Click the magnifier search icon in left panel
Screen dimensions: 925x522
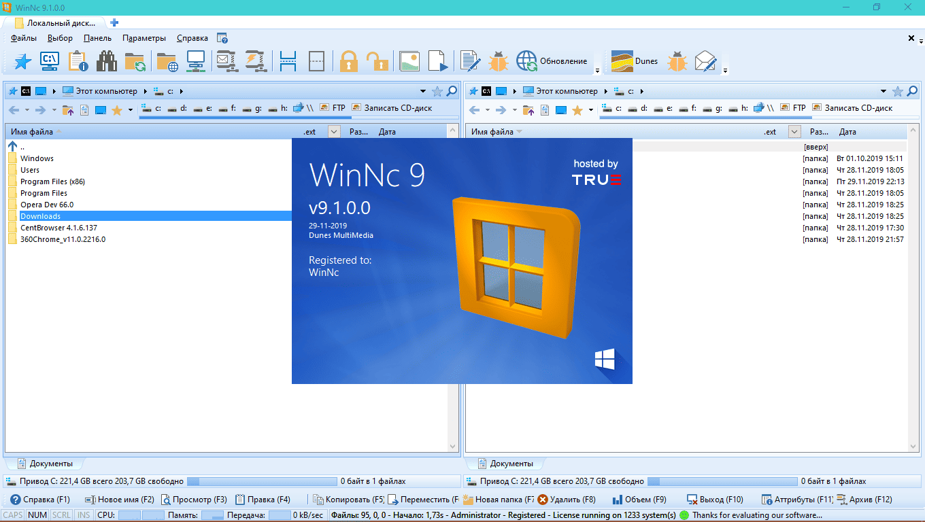pos(452,91)
